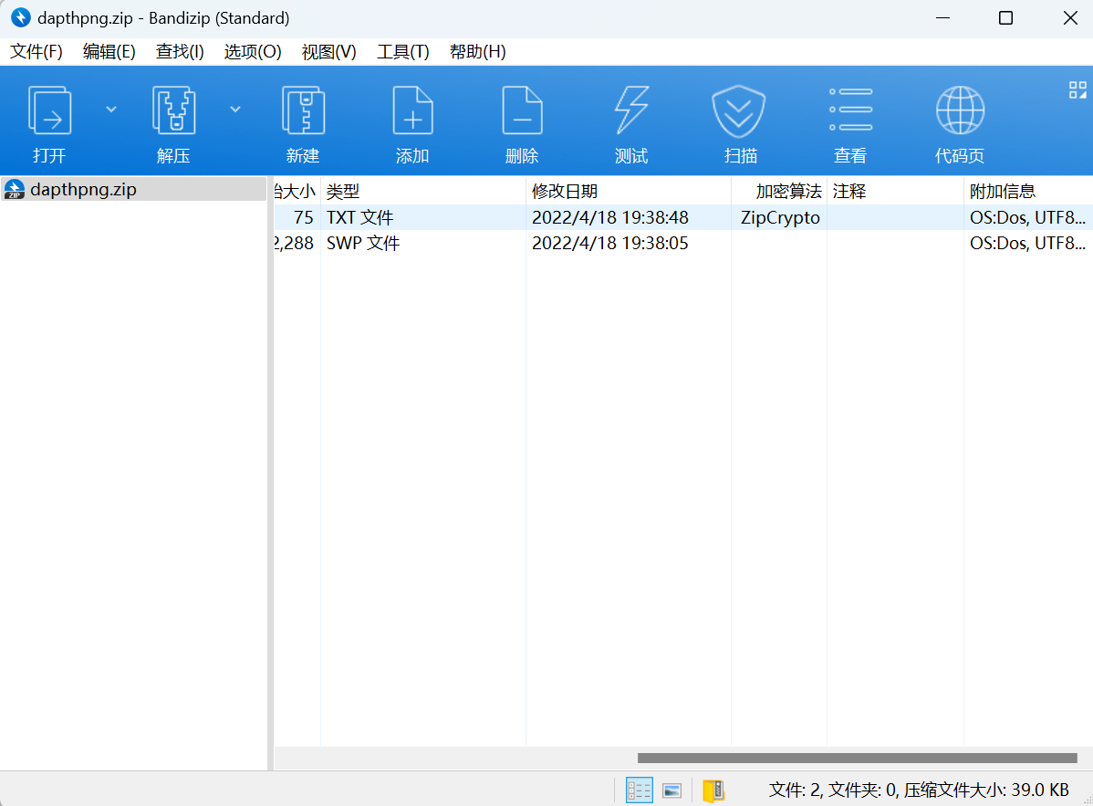Open the 选项(O) menu
The height and width of the screenshot is (806, 1093).
click(253, 52)
